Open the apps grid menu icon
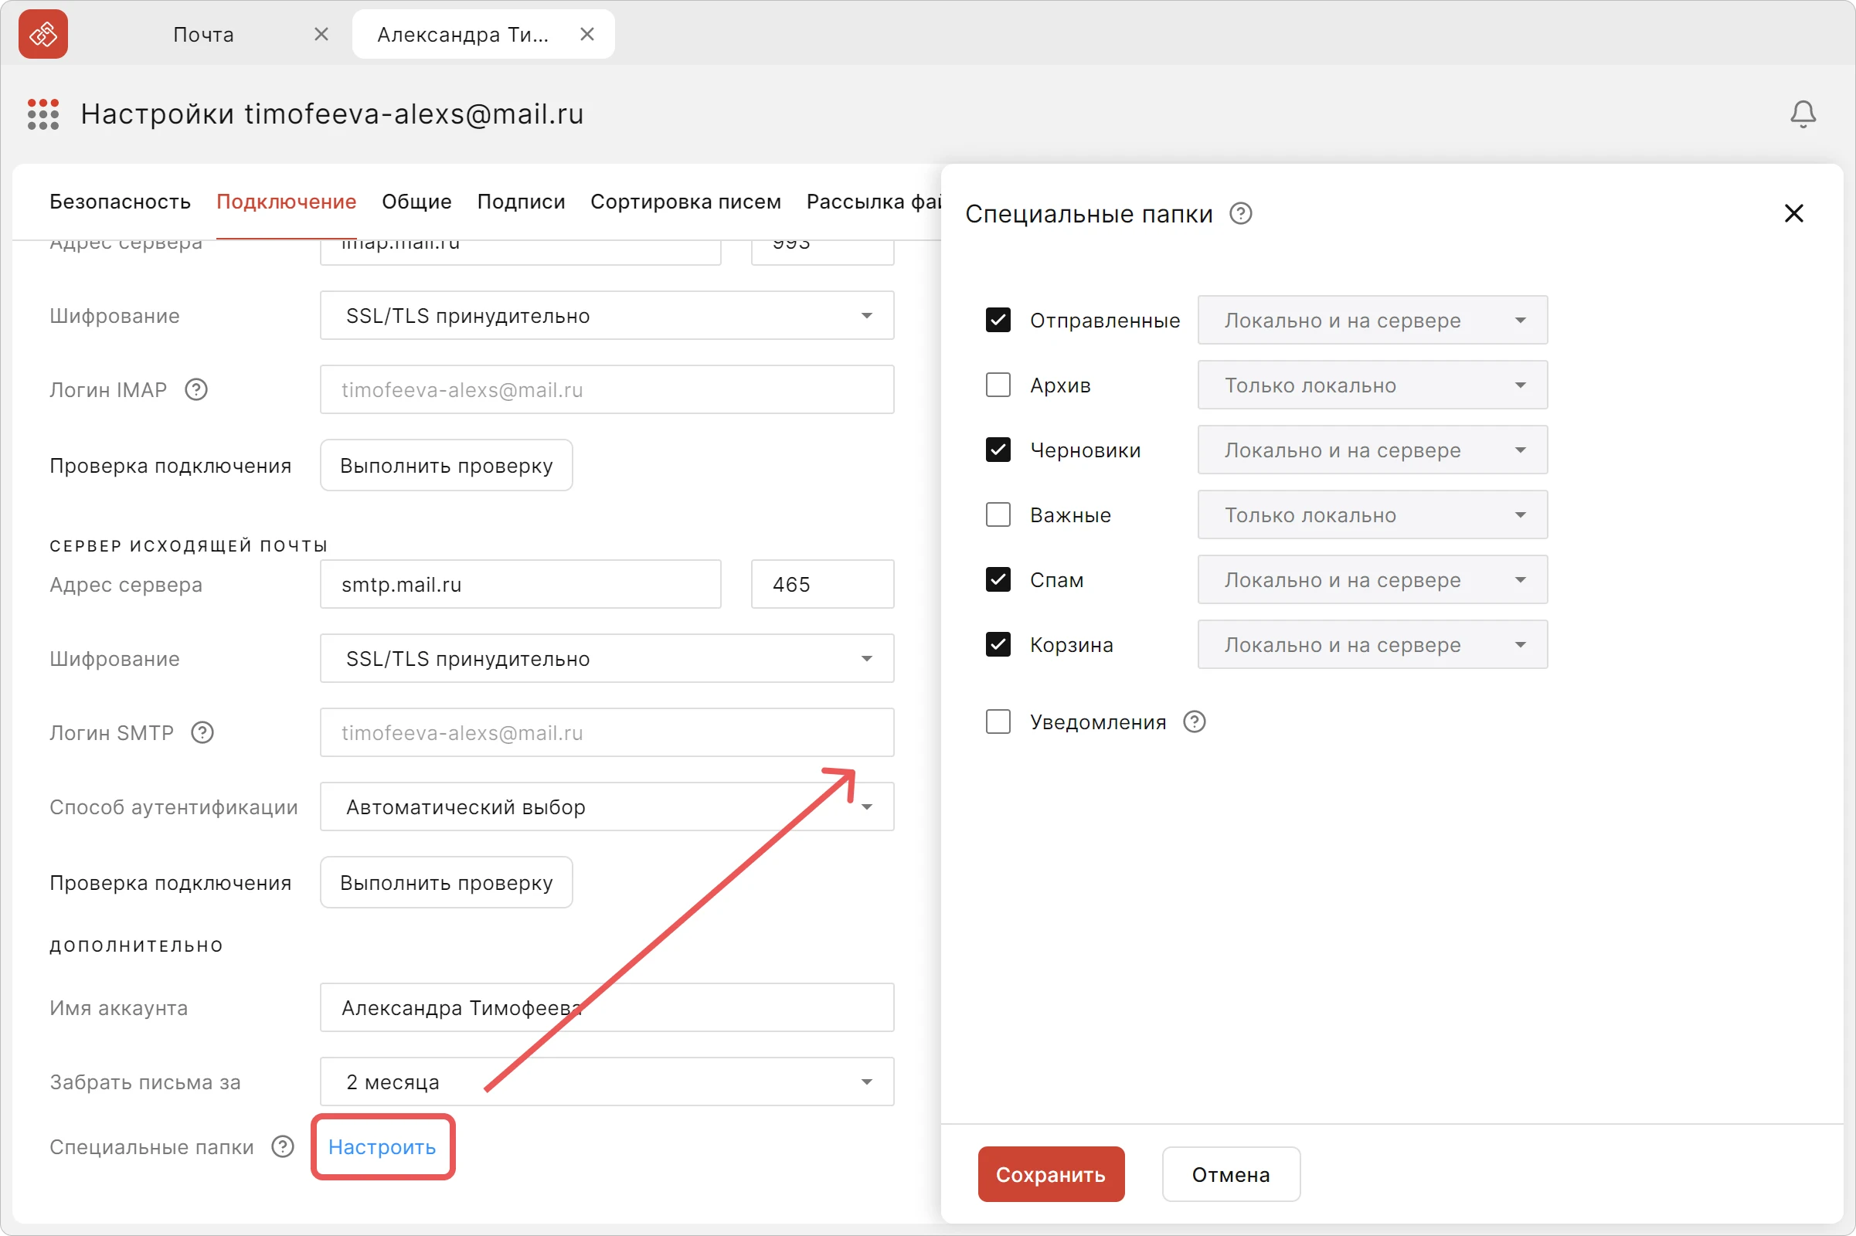The image size is (1856, 1236). [x=42, y=114]
